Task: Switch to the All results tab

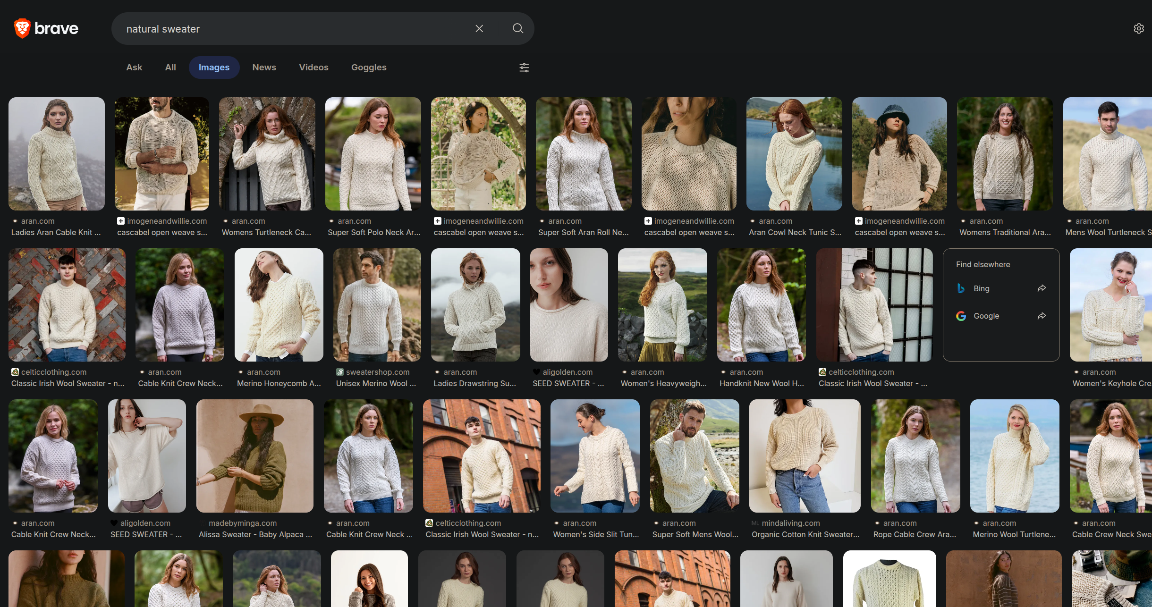Action: [170, 67]
